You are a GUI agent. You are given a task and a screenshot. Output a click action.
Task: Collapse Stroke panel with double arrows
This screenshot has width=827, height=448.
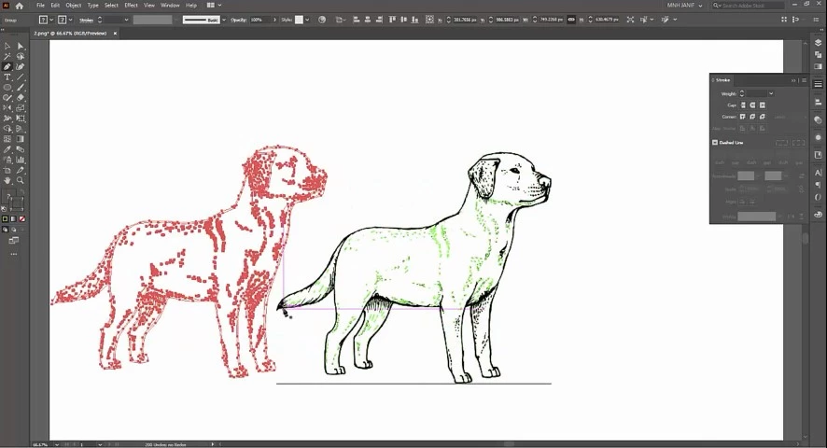(793, 80)
